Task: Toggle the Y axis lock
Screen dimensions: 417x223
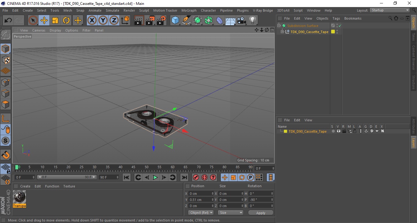Action: [103, 21]
